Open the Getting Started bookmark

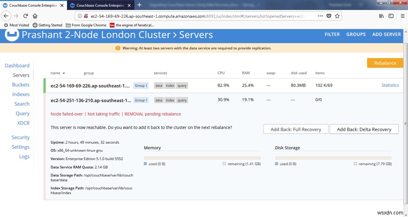pyautogui.click(x=47, y=25)
